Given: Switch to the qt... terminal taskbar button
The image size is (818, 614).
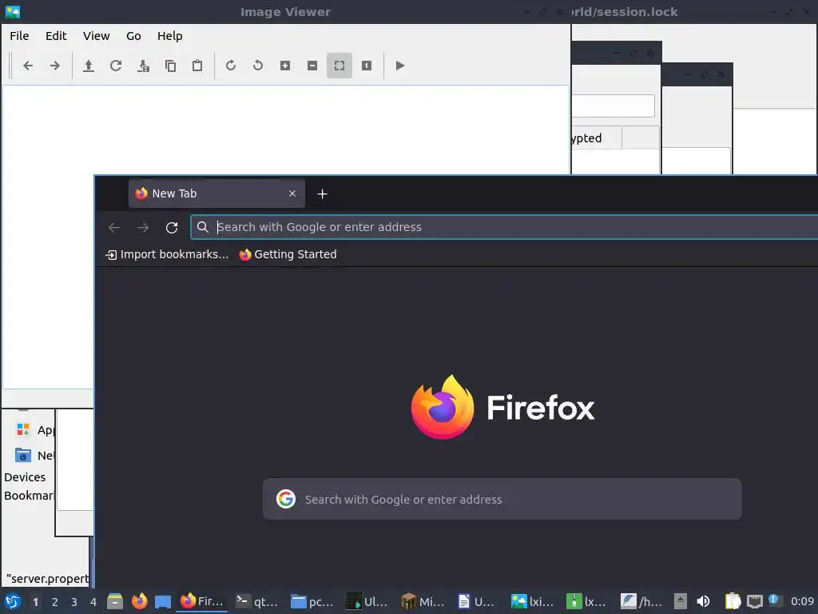Looking at the screenshot, I should point(257,601).
